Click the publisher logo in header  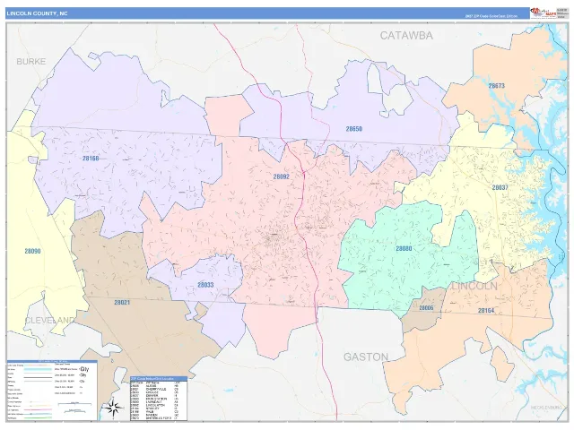(543, 13)
